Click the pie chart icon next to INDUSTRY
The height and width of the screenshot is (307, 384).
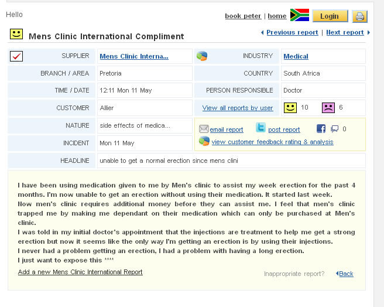click(x=202, y=56)
